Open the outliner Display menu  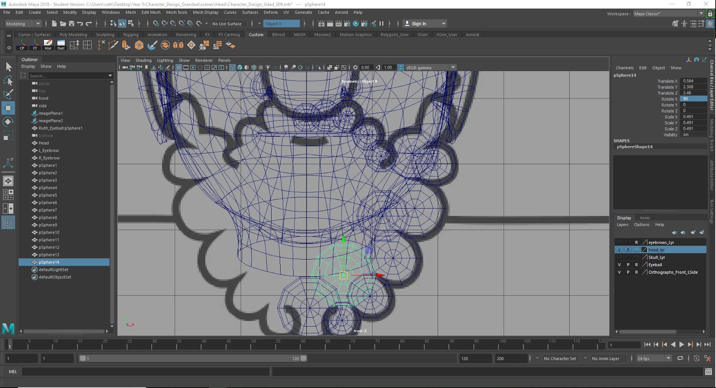(28, 66)
